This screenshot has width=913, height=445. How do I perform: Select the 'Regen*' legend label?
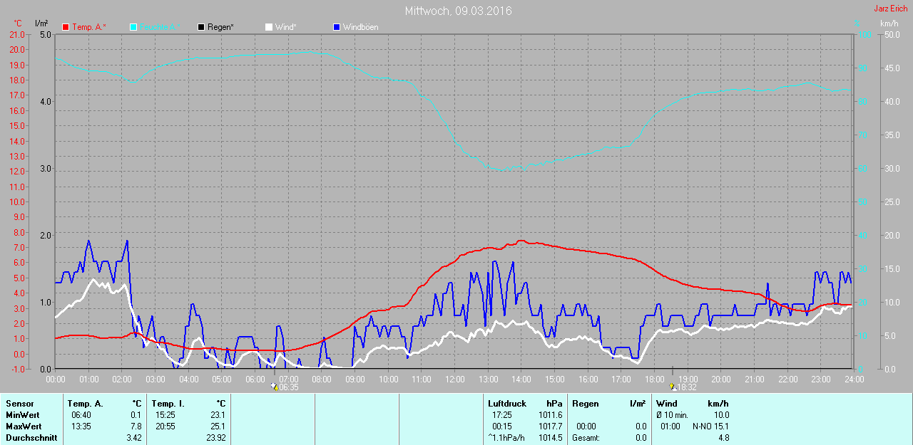(x=220, y=27)
